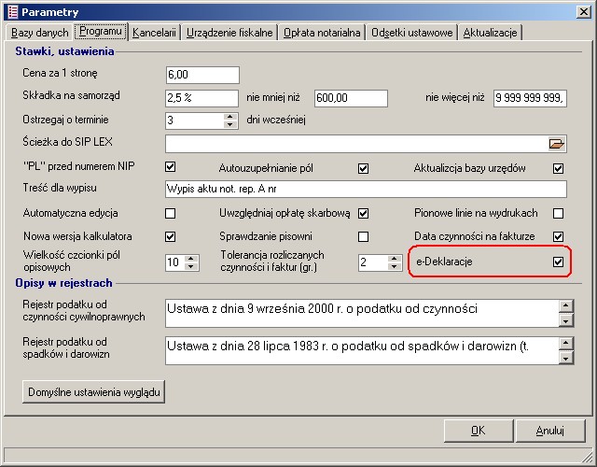
Task: Click Domyślne ustawienia wyglądu button
Action: (x=93, y=391)
